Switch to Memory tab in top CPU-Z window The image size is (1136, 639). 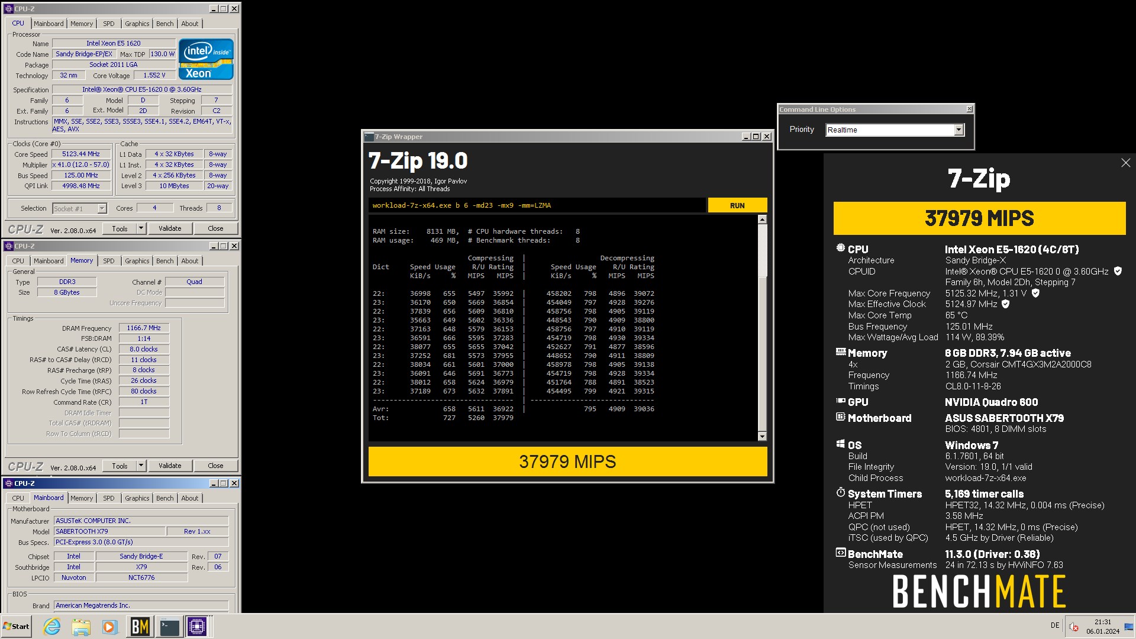click(82, 24)
